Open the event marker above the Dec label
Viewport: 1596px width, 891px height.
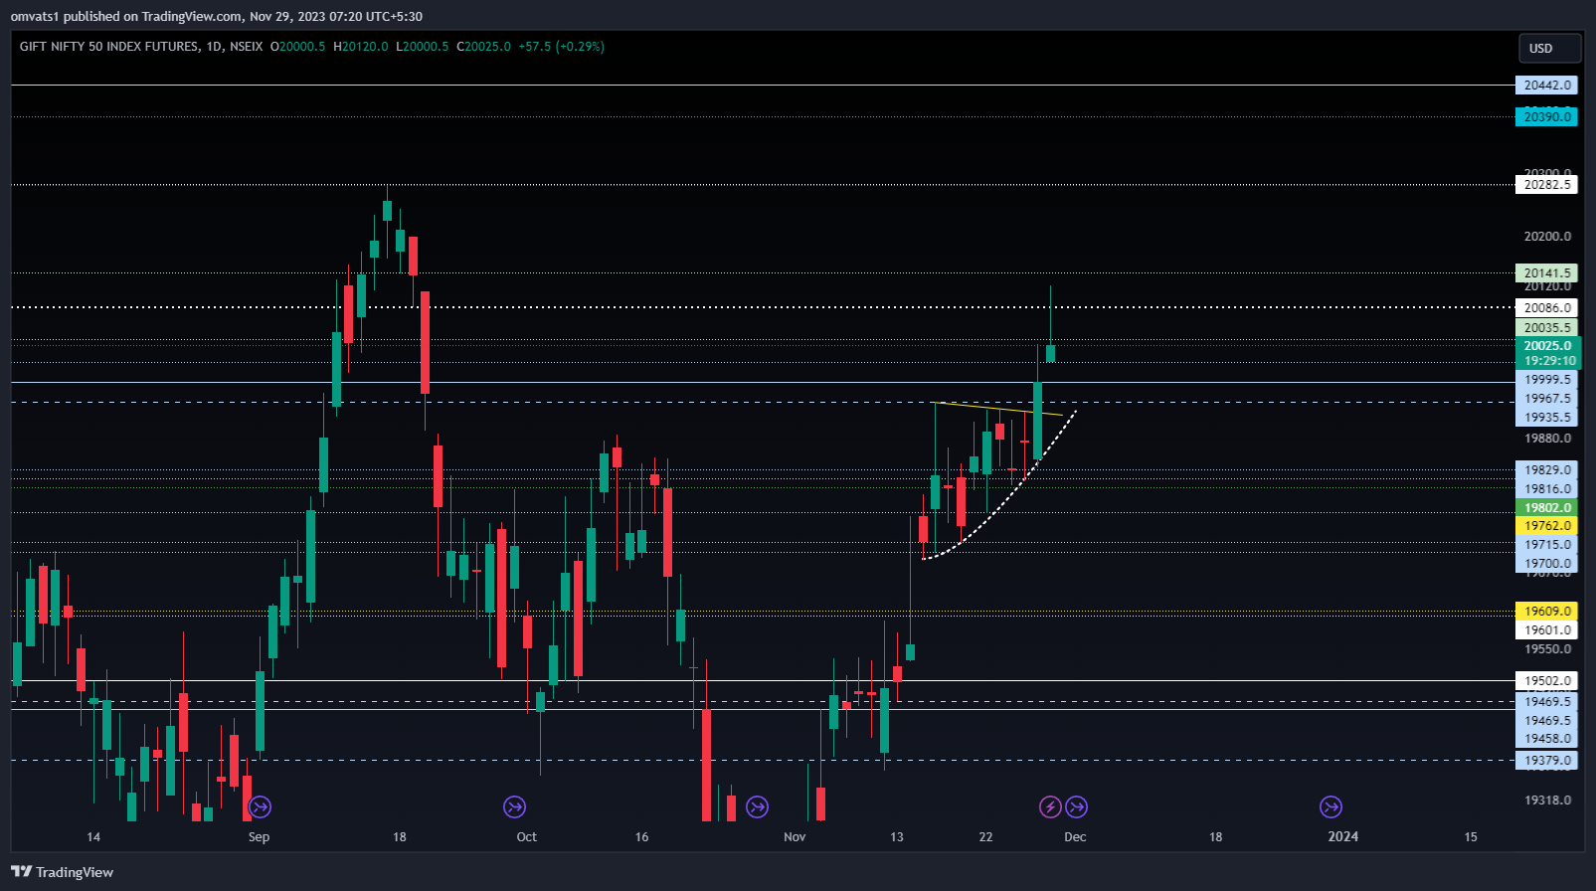[1076, 806]
